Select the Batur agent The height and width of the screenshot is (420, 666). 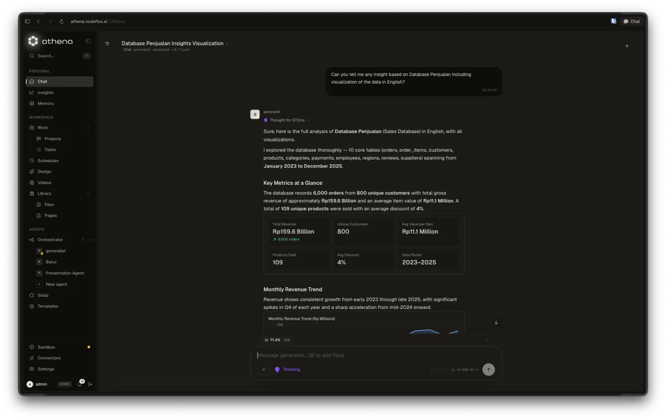(63, 262)
